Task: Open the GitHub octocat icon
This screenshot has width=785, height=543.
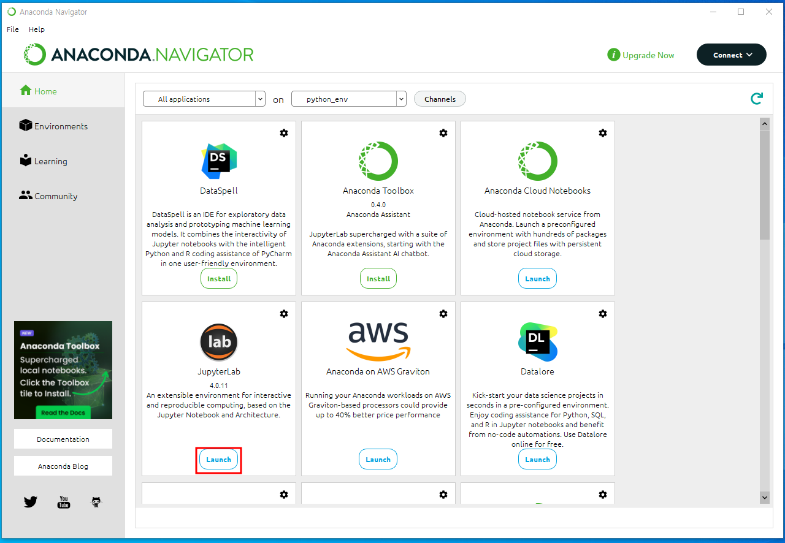Action: (96, 502)
